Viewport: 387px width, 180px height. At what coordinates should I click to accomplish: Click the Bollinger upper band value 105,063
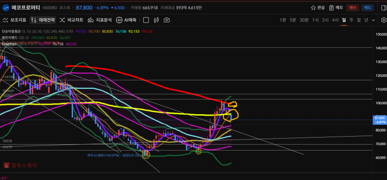tap(38, 37)
